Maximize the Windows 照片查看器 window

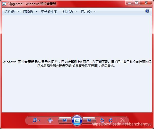coord(136,3)
